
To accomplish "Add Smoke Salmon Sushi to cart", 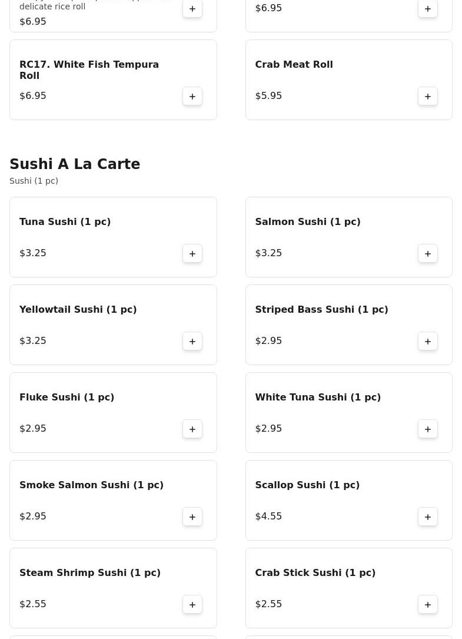I will pos(192,517).
